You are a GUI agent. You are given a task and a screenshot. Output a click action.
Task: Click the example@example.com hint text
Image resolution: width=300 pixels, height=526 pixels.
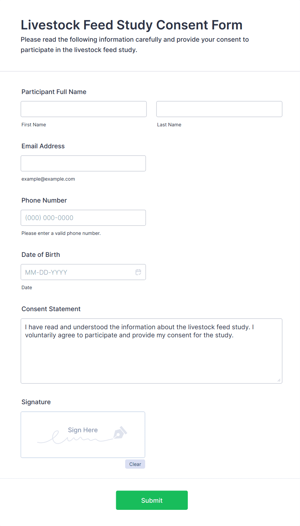tap(48, 179)
